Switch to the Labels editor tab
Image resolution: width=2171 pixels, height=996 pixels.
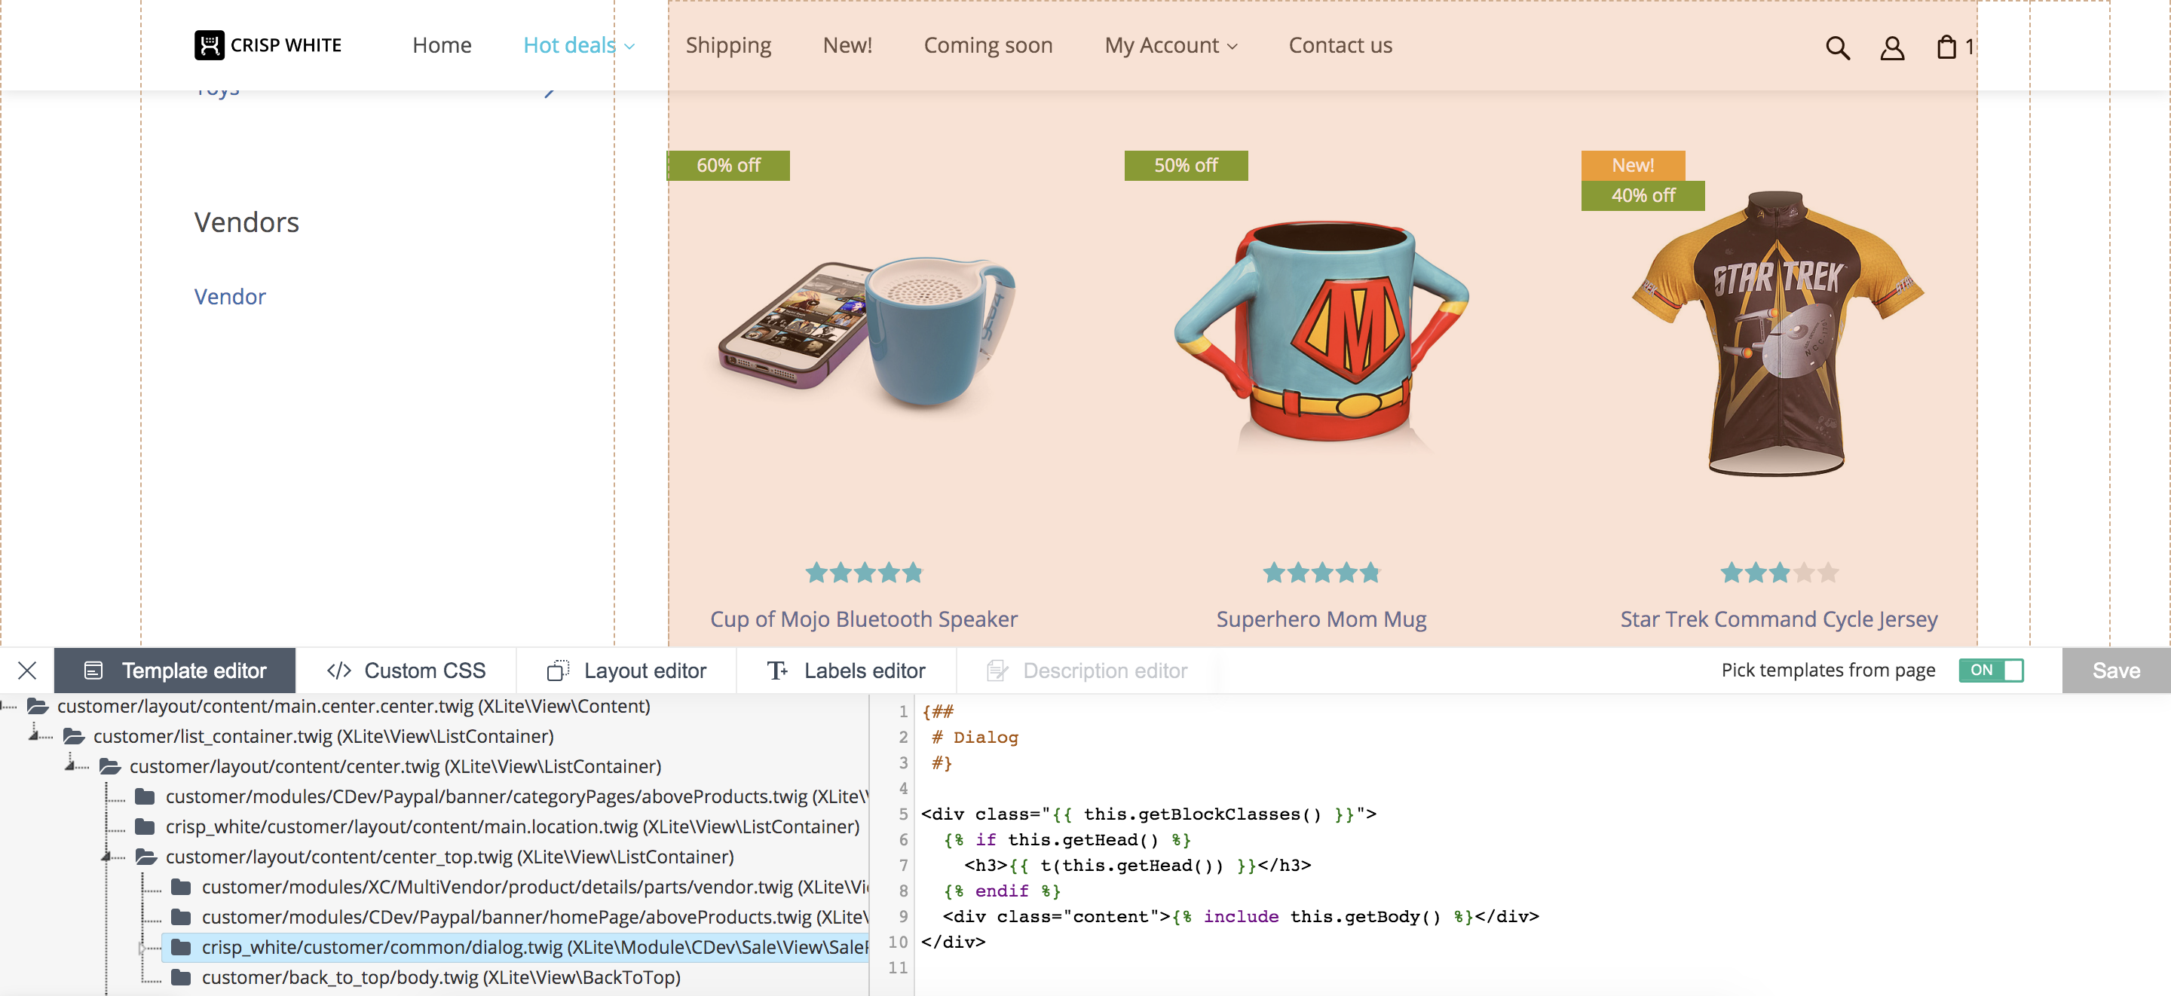tap(846, 671)
